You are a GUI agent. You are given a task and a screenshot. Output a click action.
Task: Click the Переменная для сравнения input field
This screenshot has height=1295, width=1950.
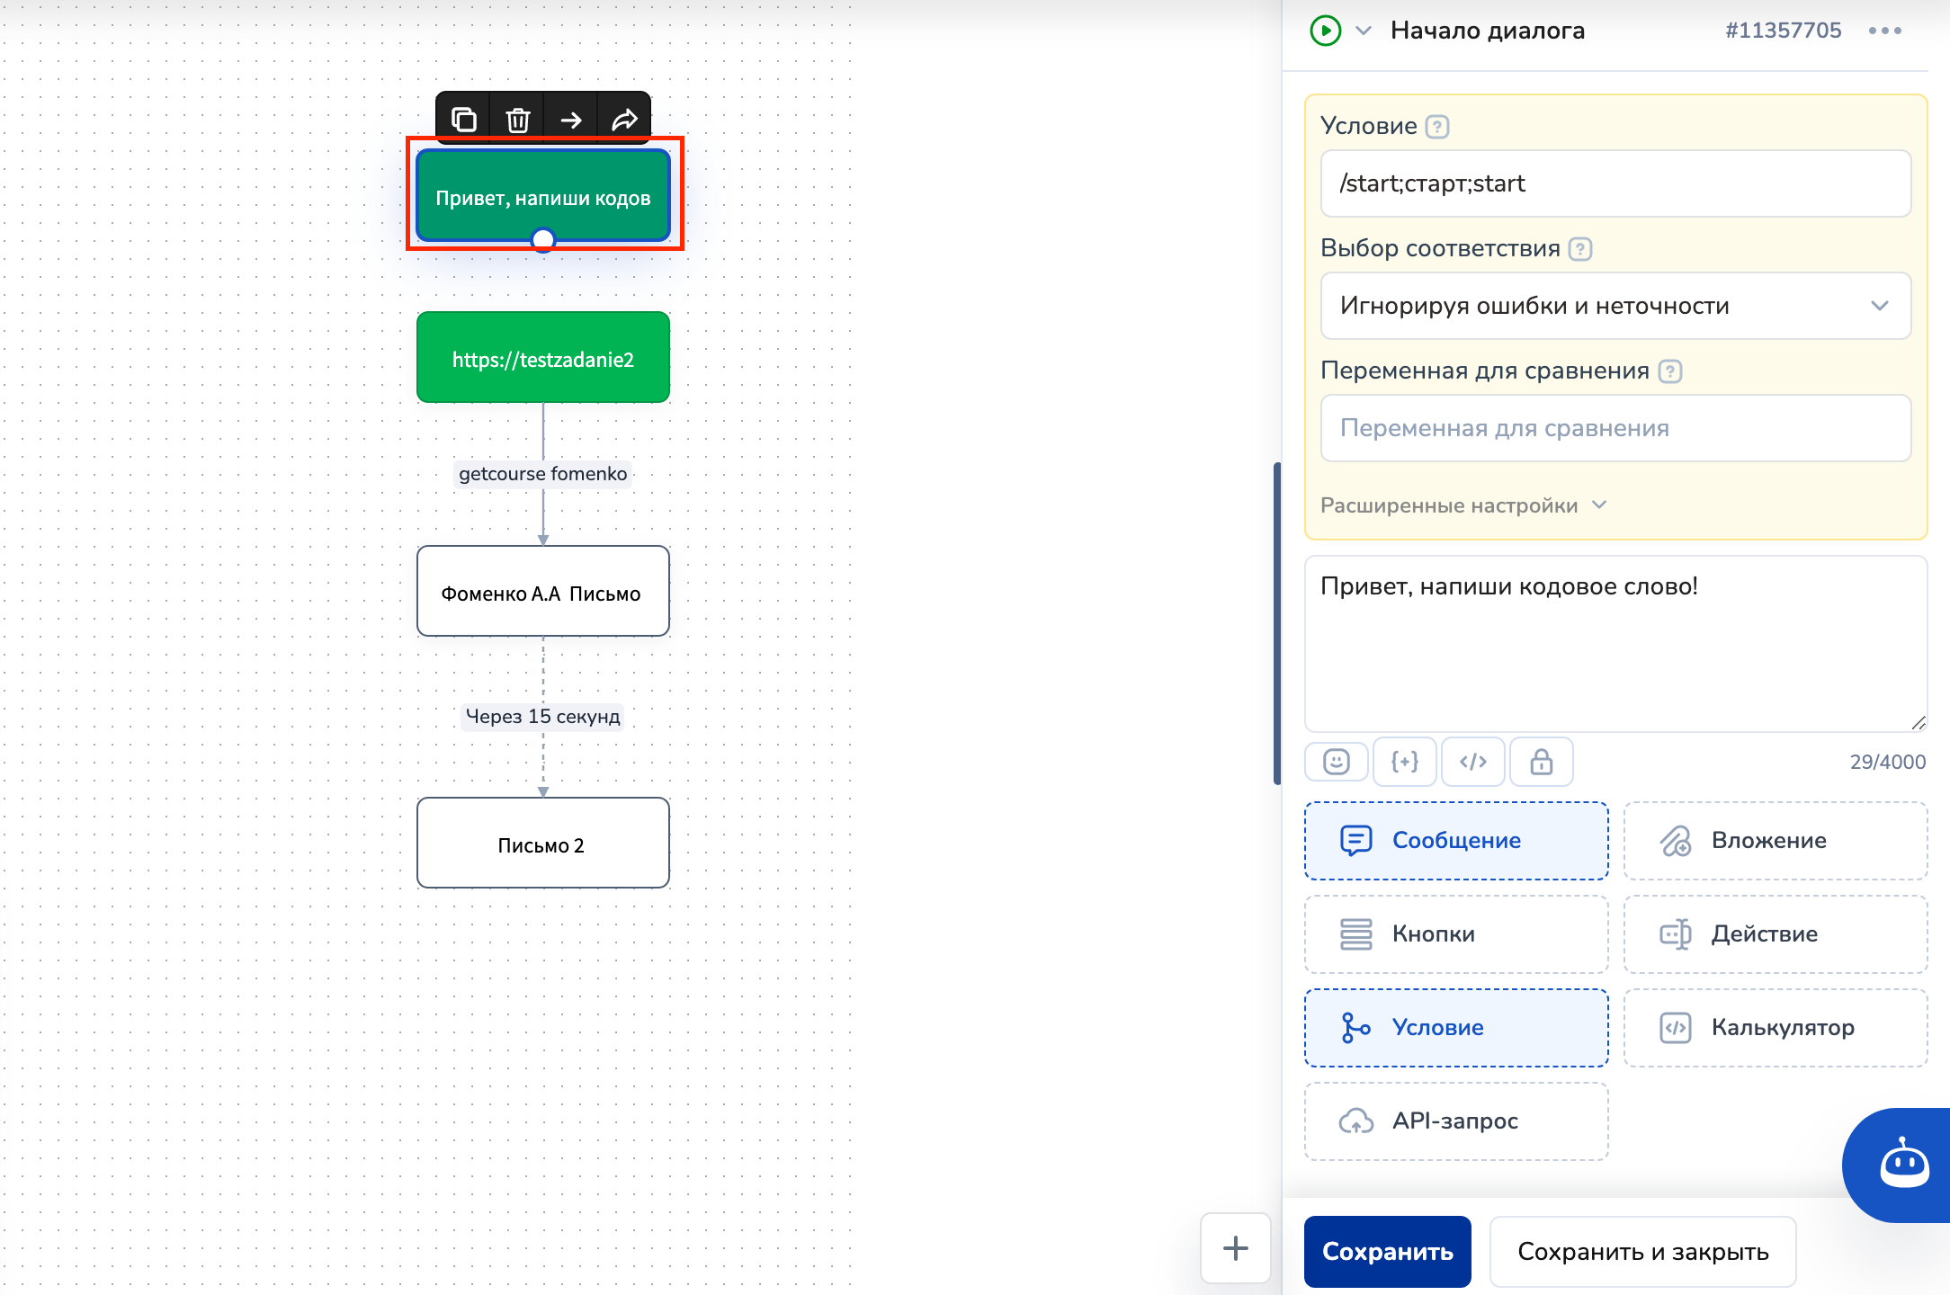coord(1609,429)
